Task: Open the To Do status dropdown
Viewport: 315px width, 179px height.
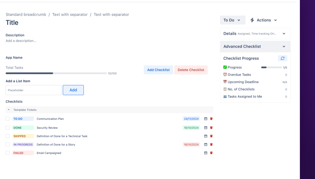Action: (232, 20)
